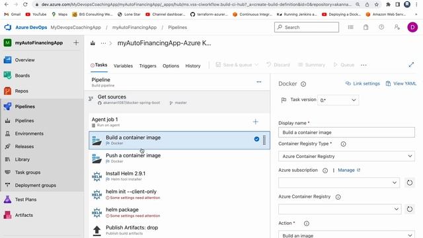The image size is (423, 238).
Task: Open Artifacts in the sidebar
Action: tap(24, 215)
